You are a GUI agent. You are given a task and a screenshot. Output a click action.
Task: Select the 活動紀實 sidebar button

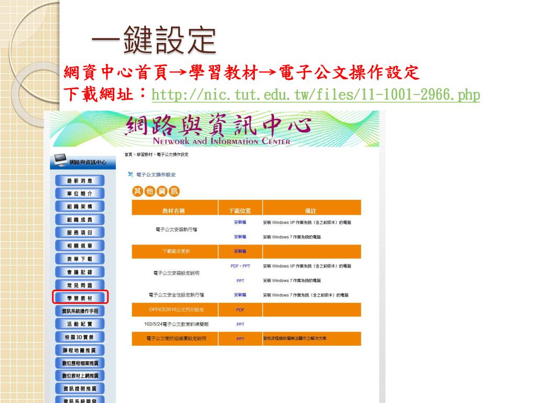(80, 324)
